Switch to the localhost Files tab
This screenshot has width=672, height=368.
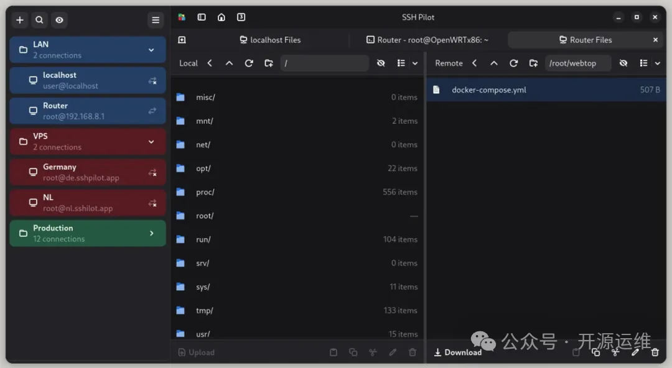point(270,40)
